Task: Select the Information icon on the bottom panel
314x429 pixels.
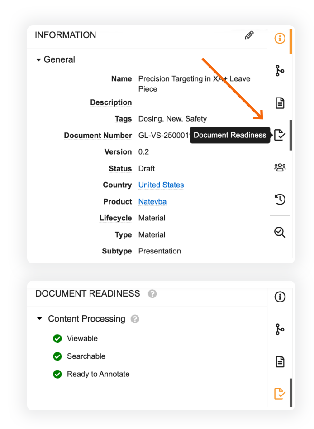Action: pyautogui.click(x=280, y=297)
